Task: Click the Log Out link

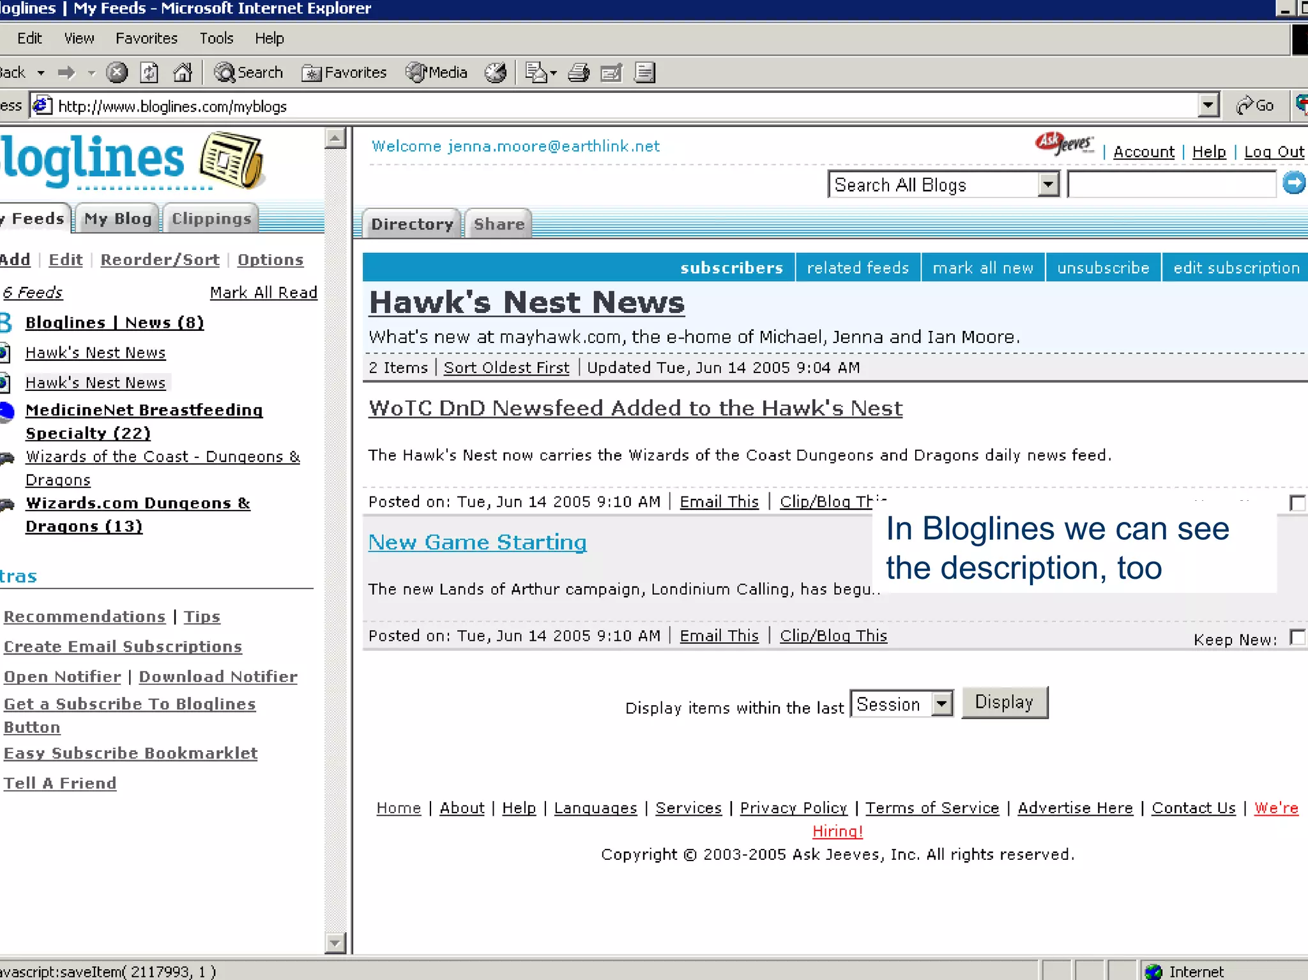Action: (x=1274, y=152)
